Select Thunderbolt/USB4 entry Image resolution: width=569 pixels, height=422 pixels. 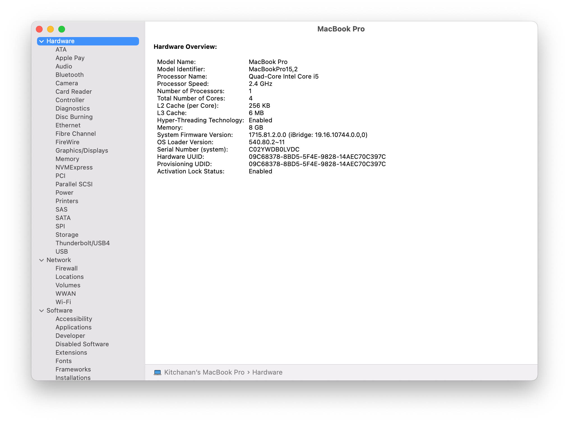pyautogui.click(x=82, y=243)
